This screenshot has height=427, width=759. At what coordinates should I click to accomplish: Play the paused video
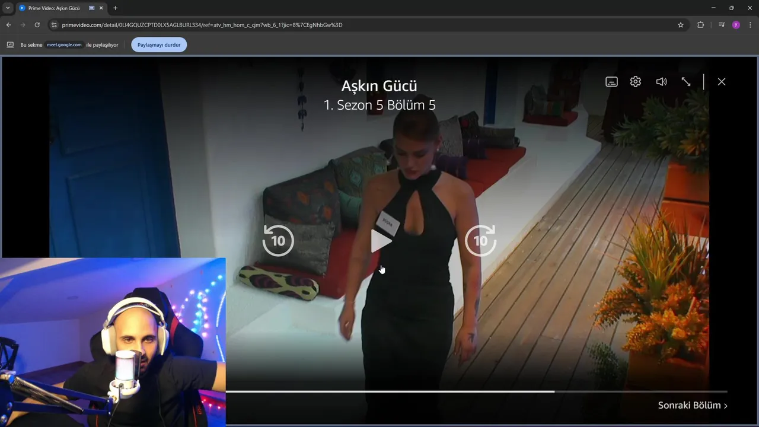tap(380, 240)
